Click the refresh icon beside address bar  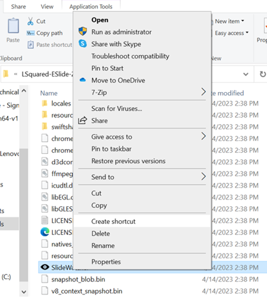[263, 74]
